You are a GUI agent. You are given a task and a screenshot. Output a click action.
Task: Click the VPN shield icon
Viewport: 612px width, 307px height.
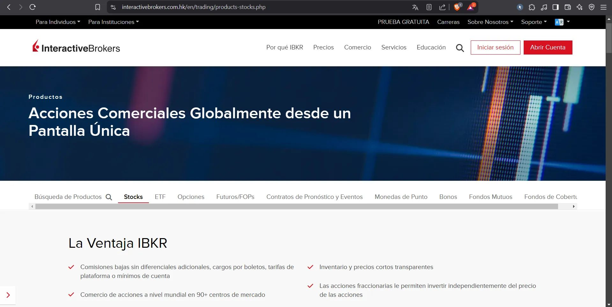pyautogui.click(x=592, y=7)
